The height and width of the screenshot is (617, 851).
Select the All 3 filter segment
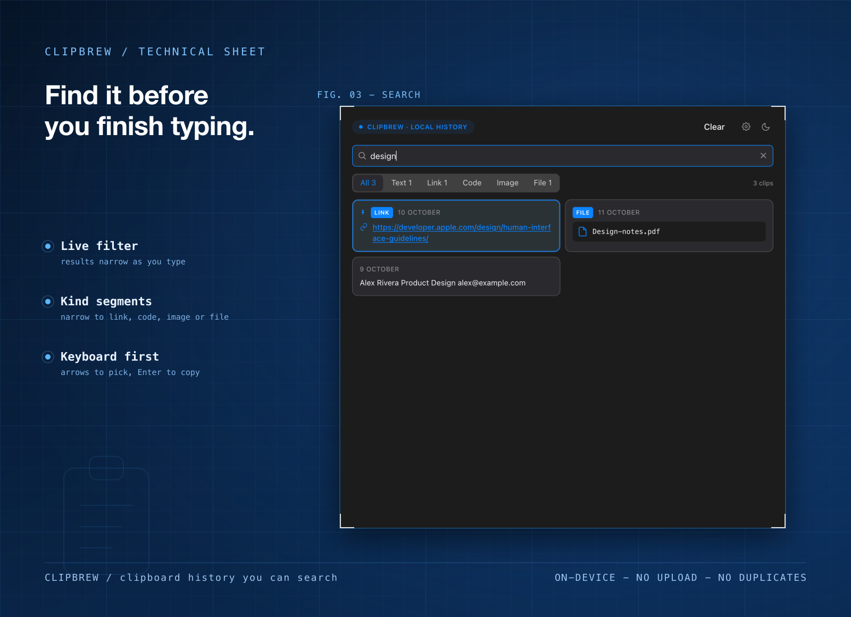[368, 183]
